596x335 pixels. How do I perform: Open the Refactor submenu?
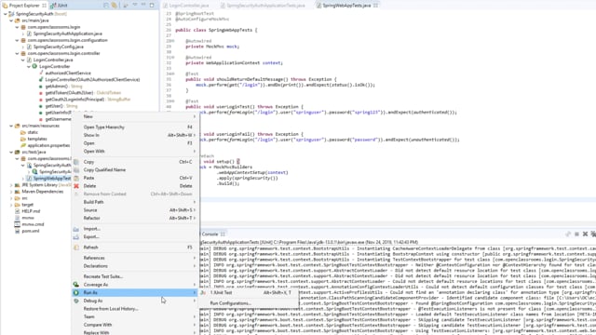pos(135,219)
